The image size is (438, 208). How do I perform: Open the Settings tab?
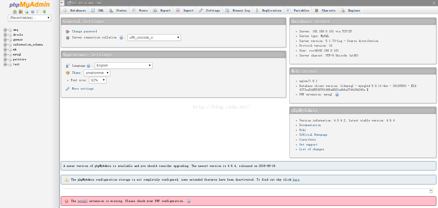point(209,10)
